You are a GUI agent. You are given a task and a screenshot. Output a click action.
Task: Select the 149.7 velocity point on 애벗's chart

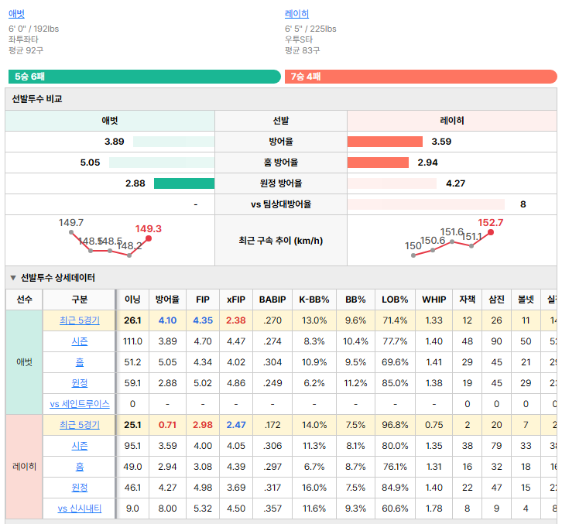[x=71, y=232]
